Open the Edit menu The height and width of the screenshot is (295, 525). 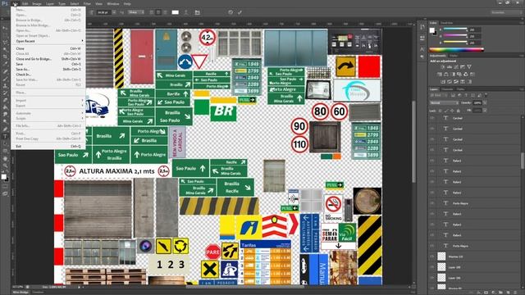(25, 3)
